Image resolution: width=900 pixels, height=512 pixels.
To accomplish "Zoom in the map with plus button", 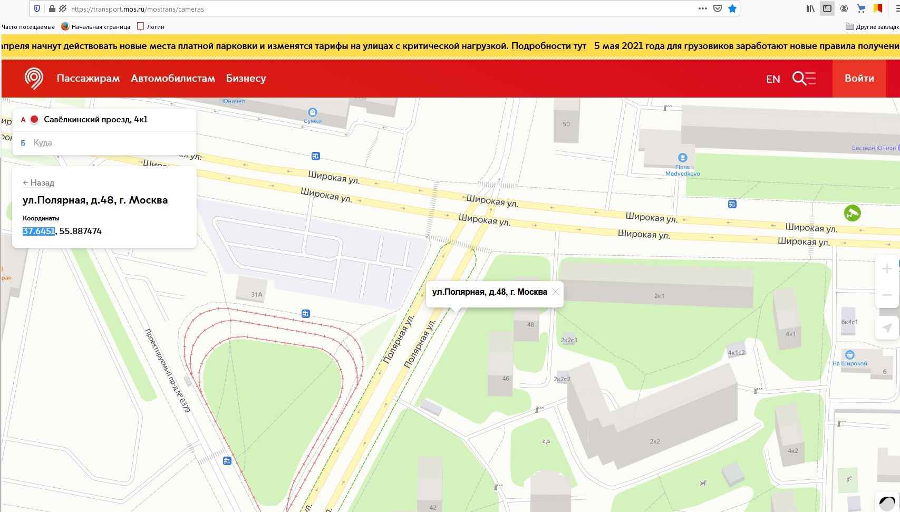I will click(x=887, y=268).
